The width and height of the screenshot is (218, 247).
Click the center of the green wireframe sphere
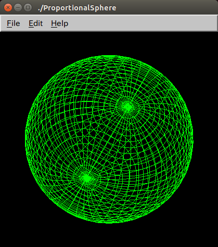pyautogui.click(x=109, y=139)
